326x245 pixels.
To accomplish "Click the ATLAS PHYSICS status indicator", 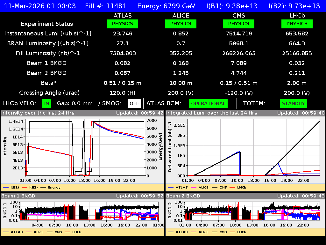I will point(123,24).
